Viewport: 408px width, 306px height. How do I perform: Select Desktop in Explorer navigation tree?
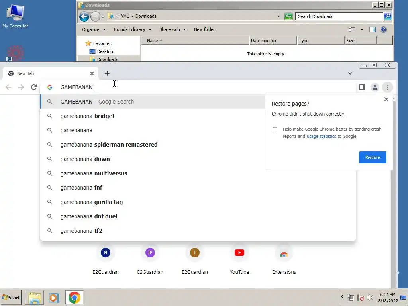(x=105, y=51)
